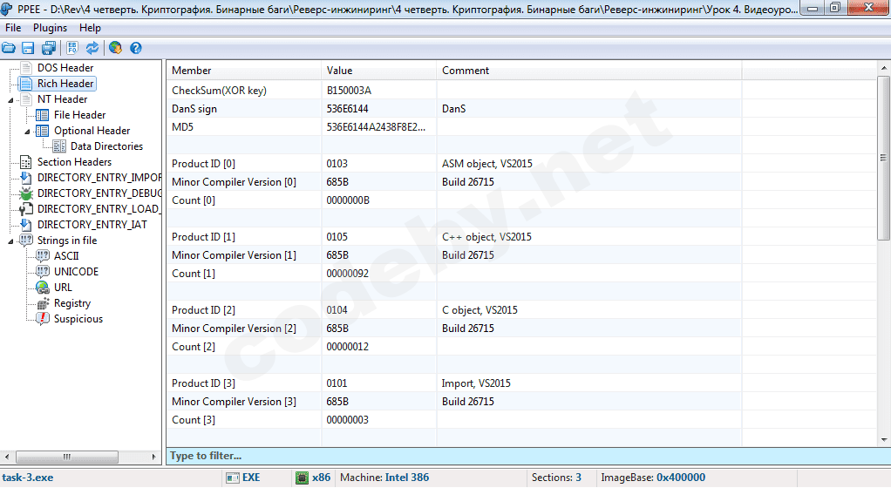
Task: Click the Section Headers icon
Action: [25, 162]
